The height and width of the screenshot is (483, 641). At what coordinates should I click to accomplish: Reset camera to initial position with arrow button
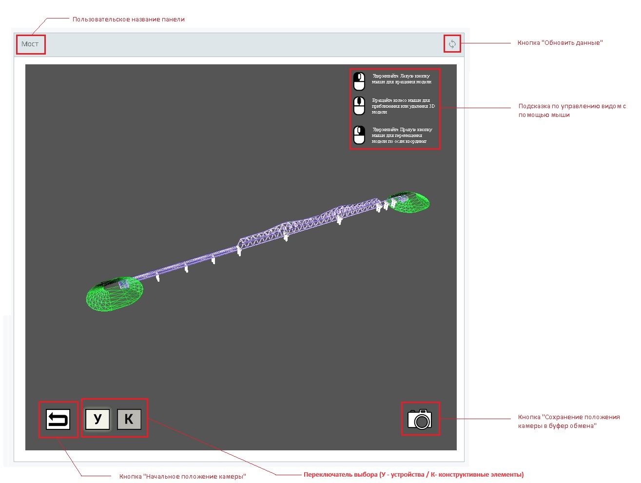pyautogui.click(x=58, y=419)
